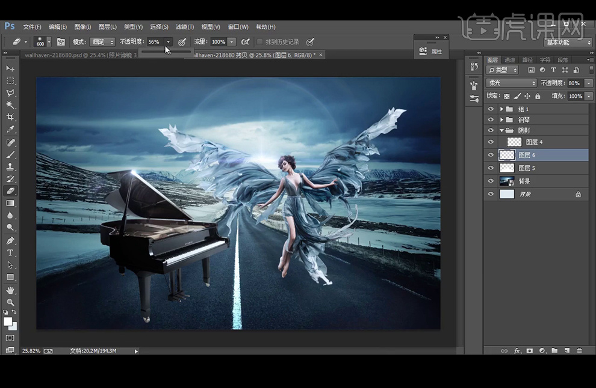Hide layer 图层 6
The height and width of the screenshot is (388, 596).
491,155
